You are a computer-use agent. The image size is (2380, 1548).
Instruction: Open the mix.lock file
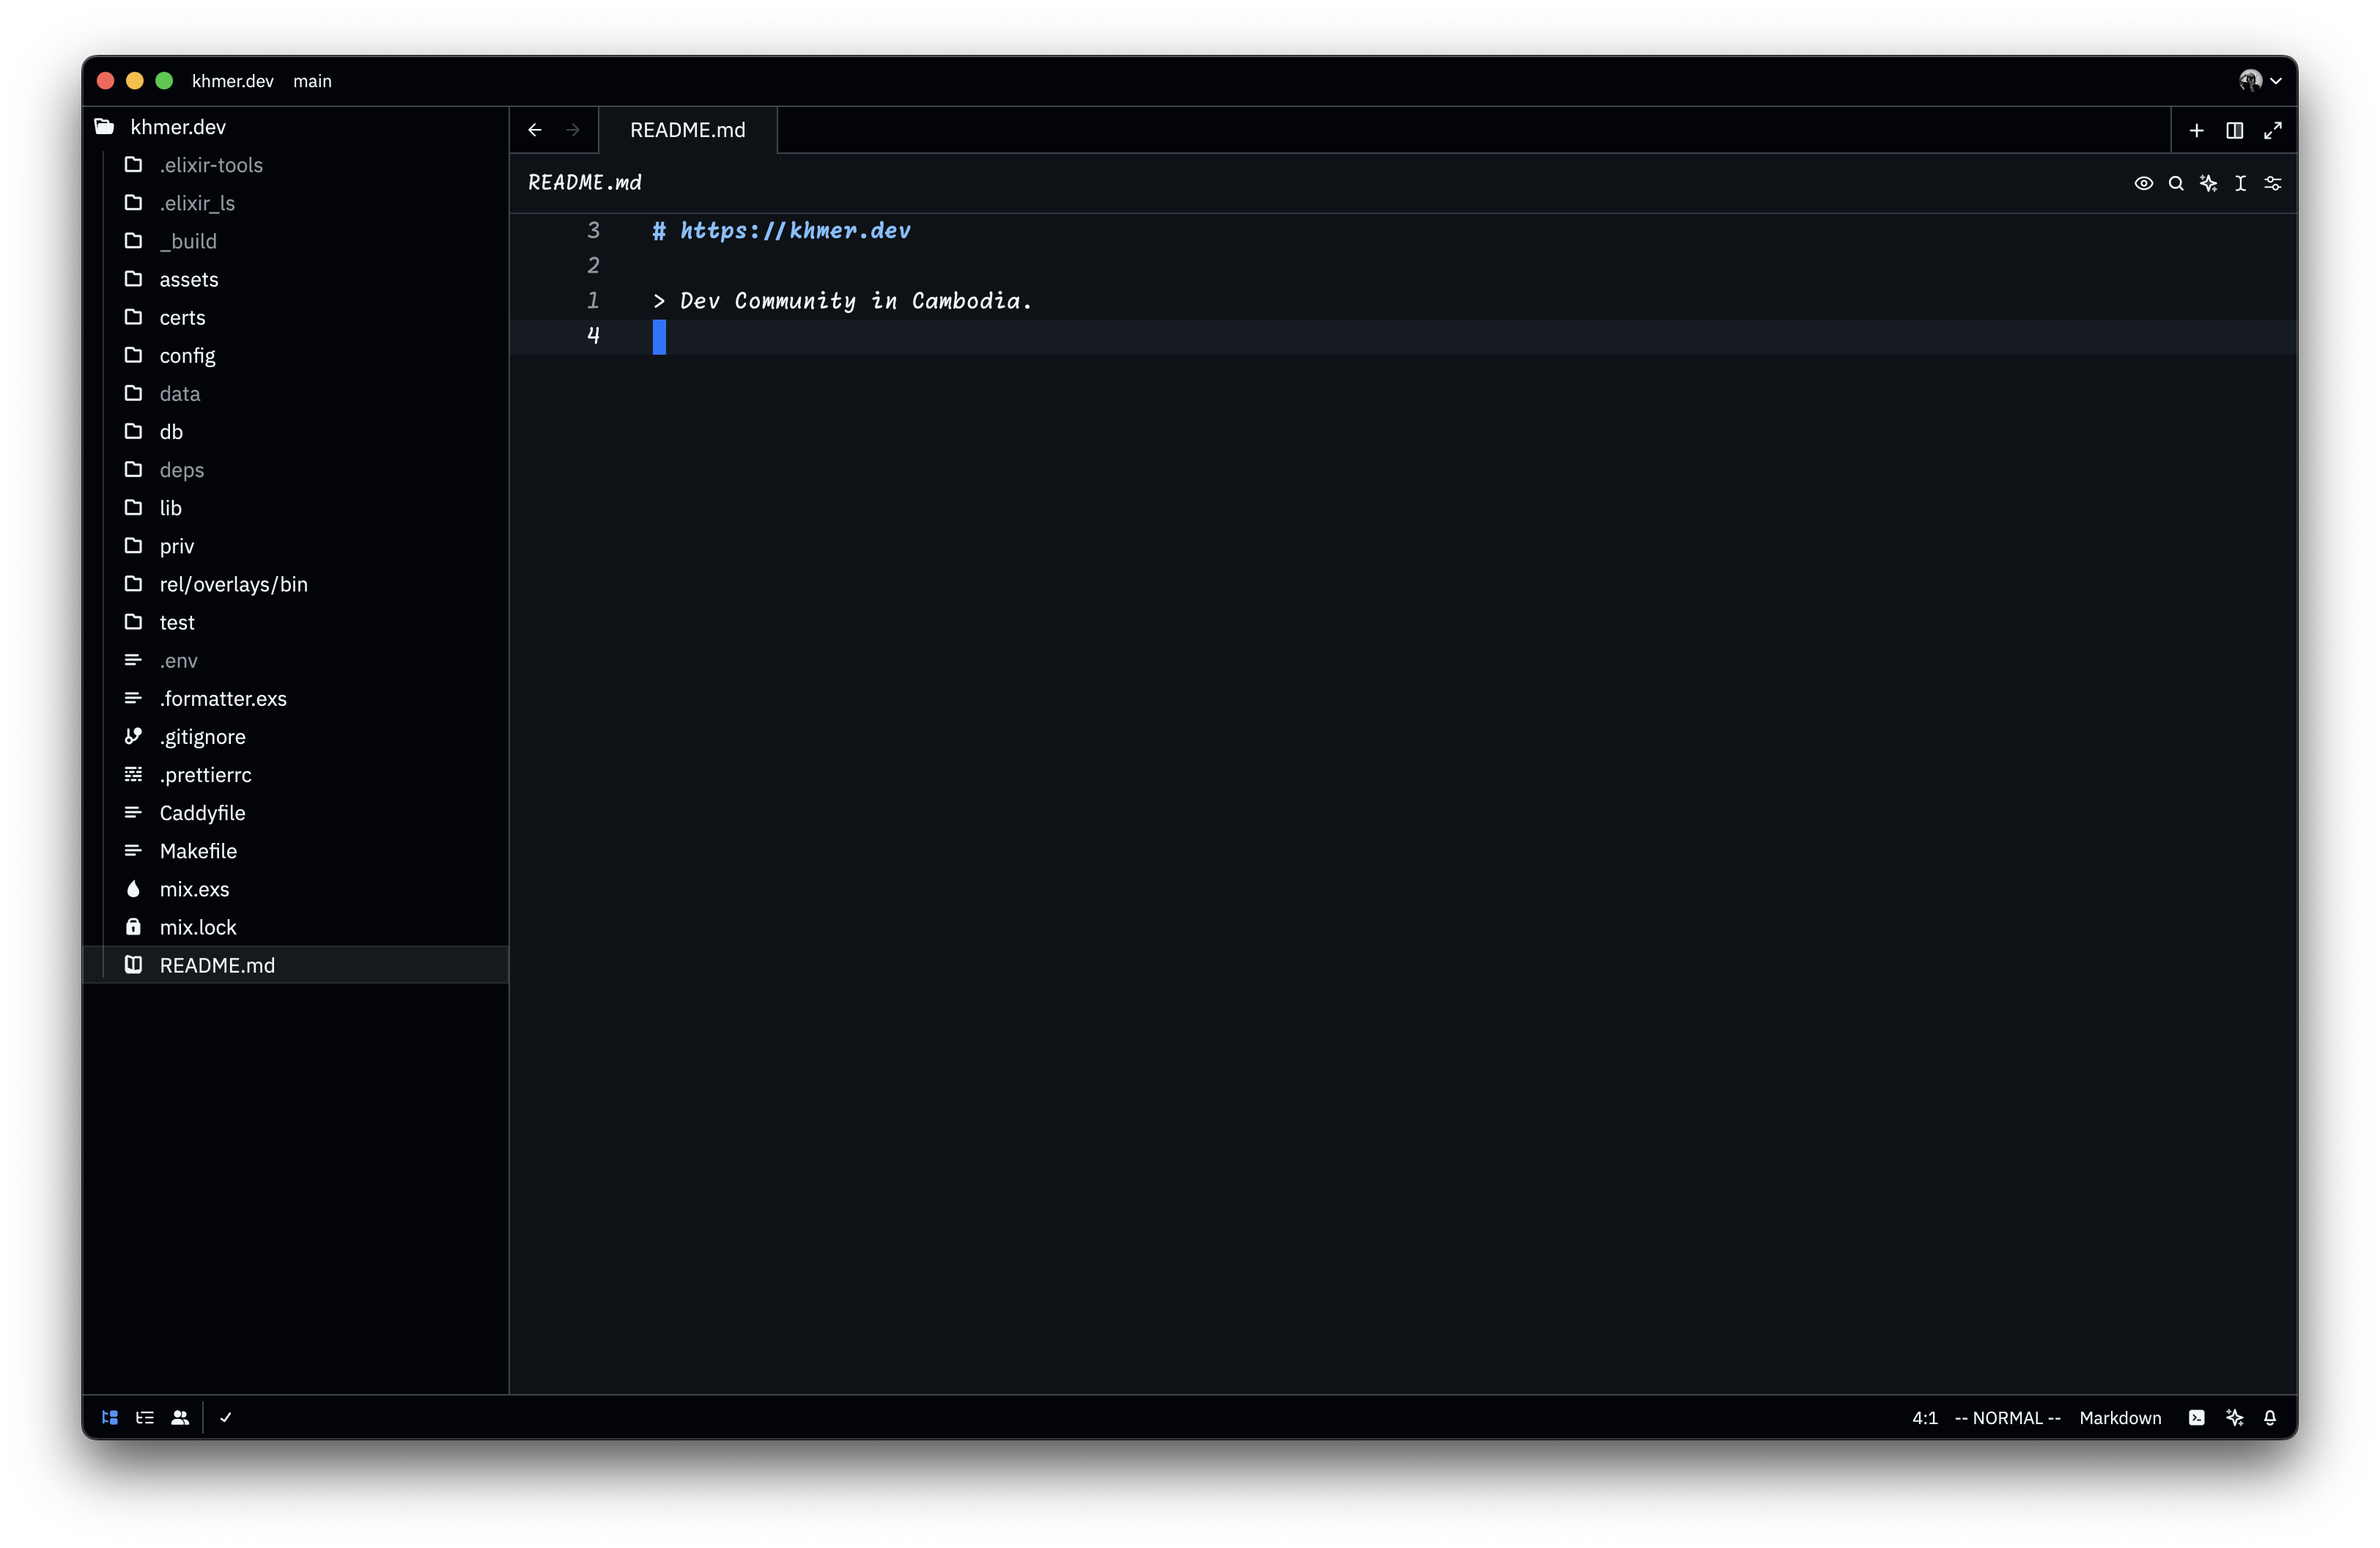tap(296, 926)
